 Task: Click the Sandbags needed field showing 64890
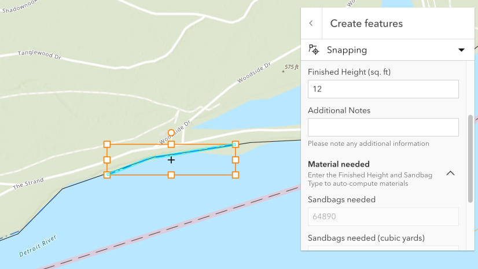383,217
